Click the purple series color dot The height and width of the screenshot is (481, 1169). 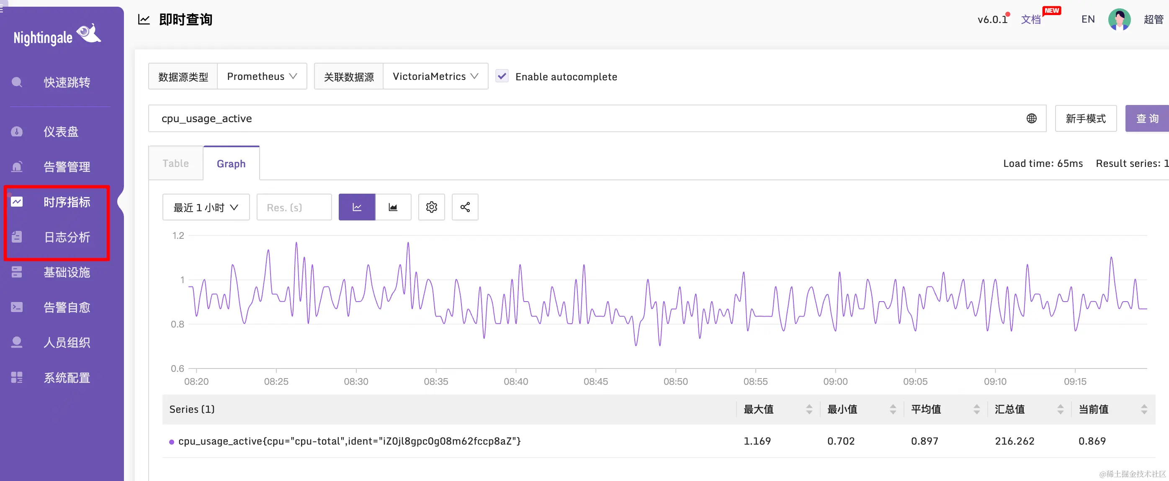172,442
